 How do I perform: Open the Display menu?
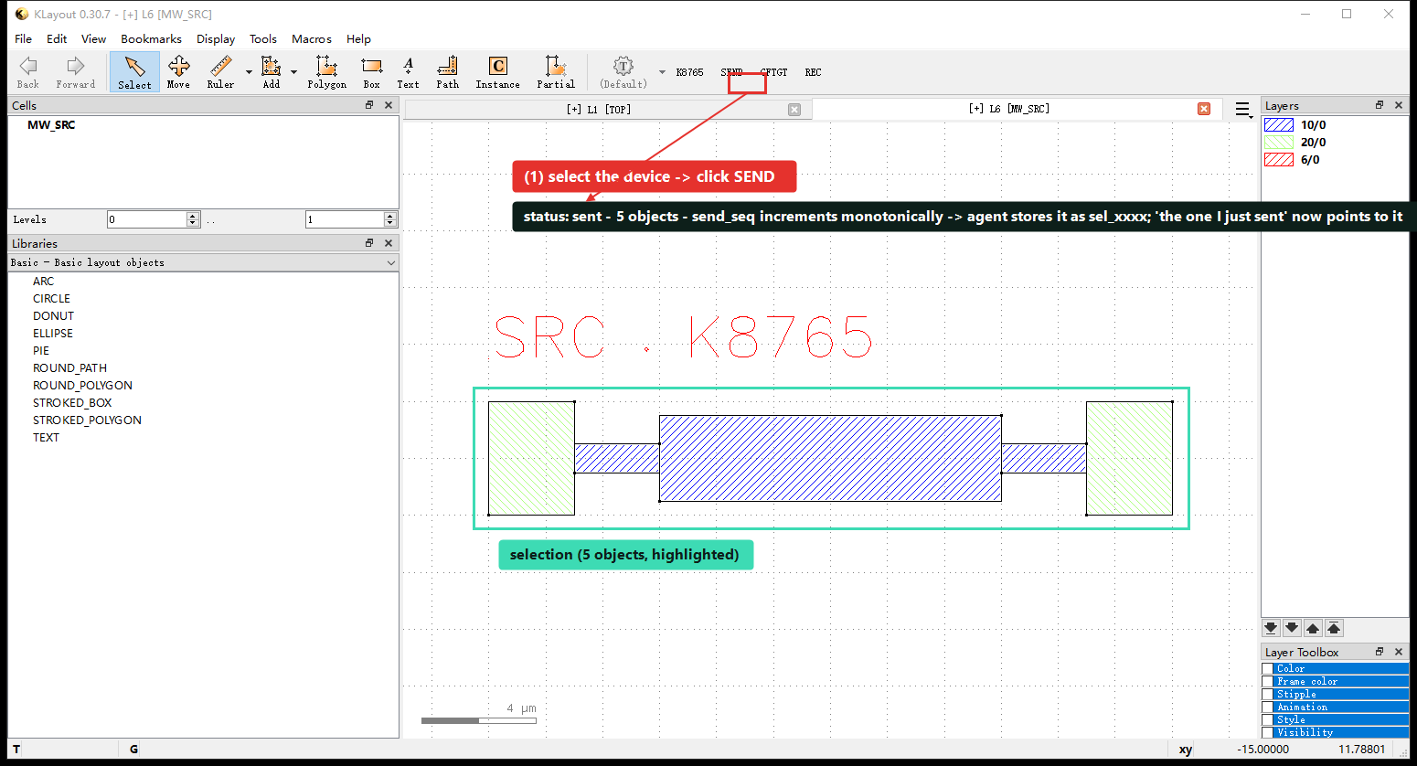(x=216, y=38)
